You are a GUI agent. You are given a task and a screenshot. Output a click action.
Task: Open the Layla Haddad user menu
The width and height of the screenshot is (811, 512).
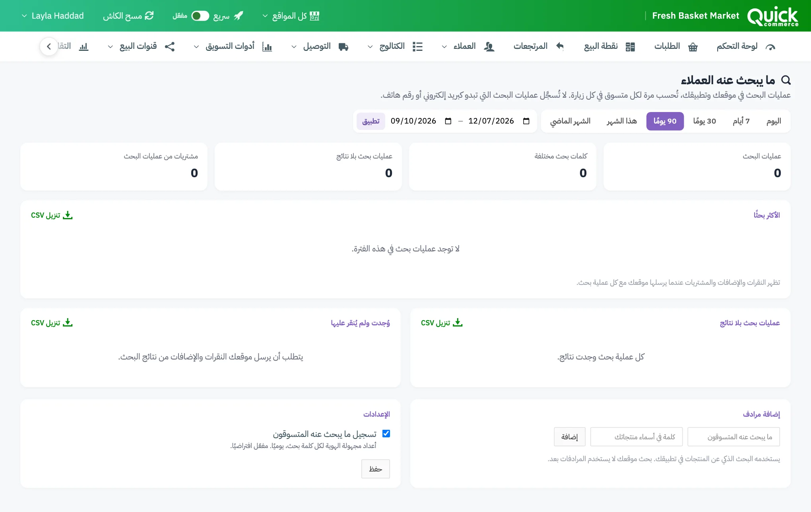pyautogui.click(x=52, y=16)
